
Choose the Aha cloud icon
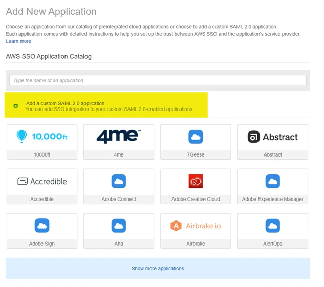click(x=119, y=226)
